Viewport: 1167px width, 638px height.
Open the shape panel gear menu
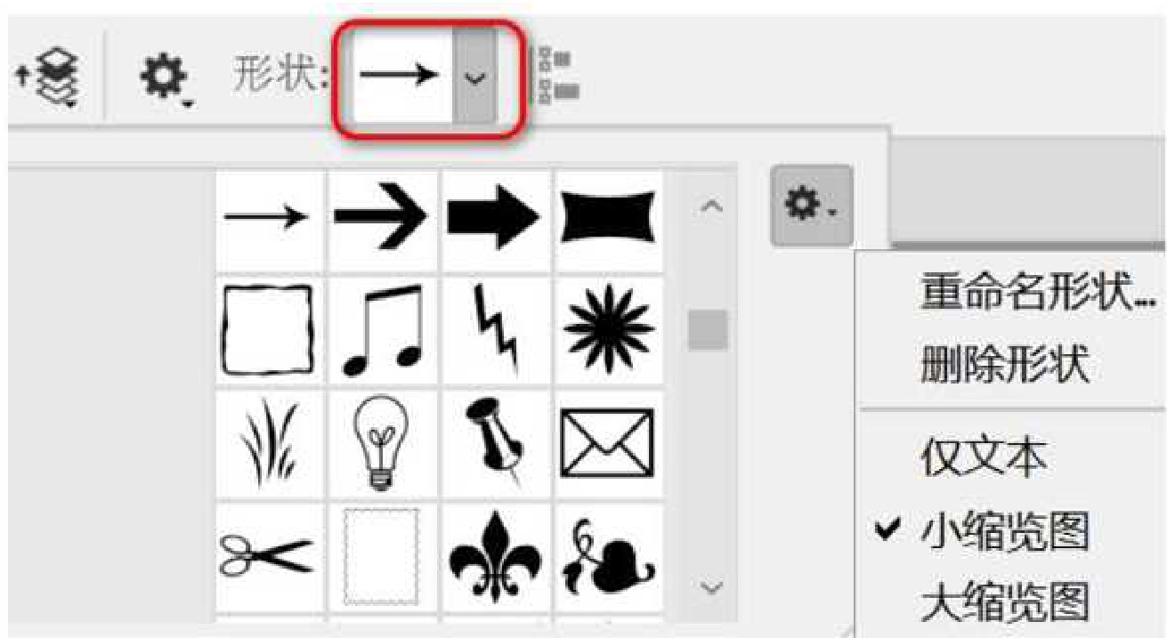tap(811, 206)
